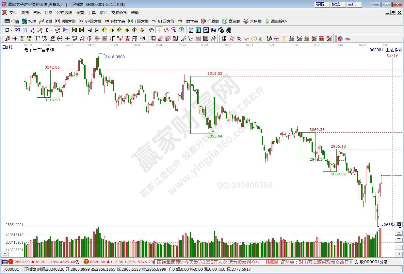This screenshot has width=404, height=274.
Task: Jump to last bar with skip-forward icon
Action: pos(82,30)
